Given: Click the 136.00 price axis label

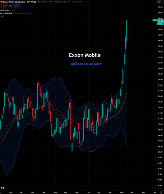Looking at the screenshot, I should click(160, 52).
